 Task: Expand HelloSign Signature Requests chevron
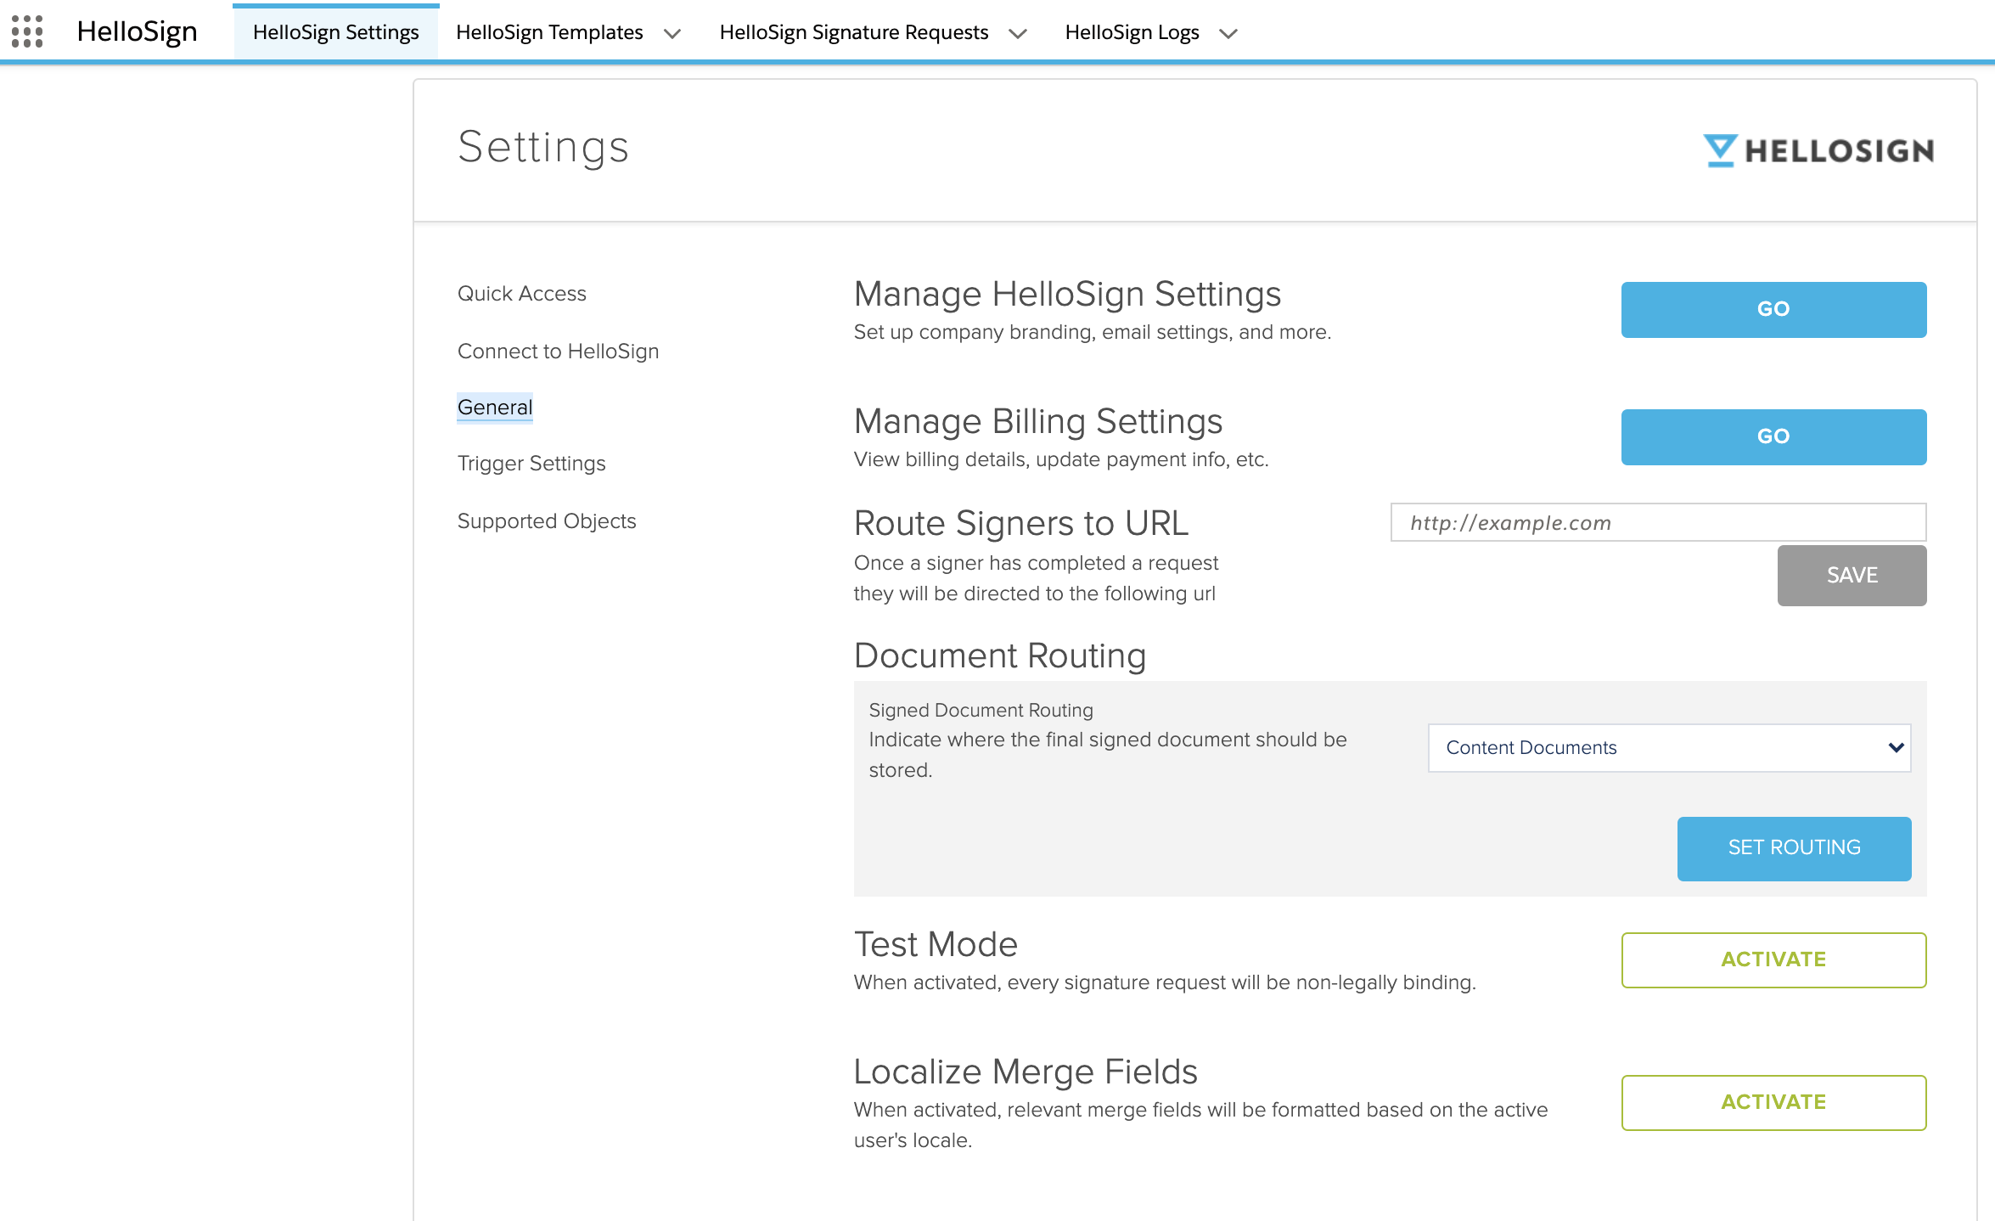[x=1018, y=33]
